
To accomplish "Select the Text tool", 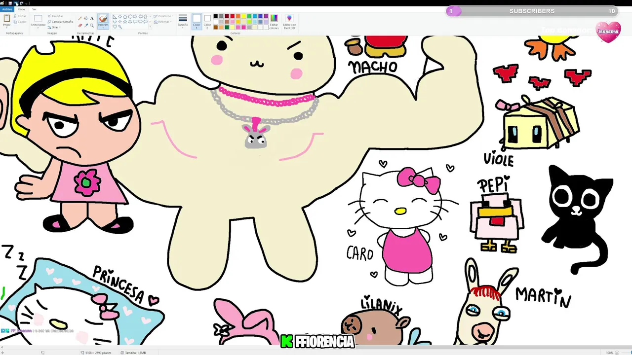I will pos(92,18).
